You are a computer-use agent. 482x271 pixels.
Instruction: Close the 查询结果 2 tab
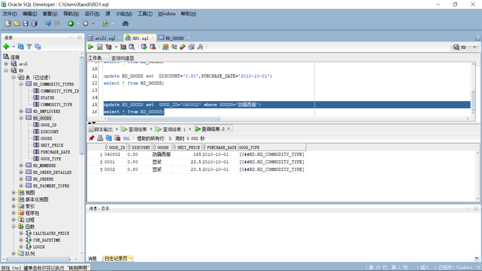coord(229,129)
